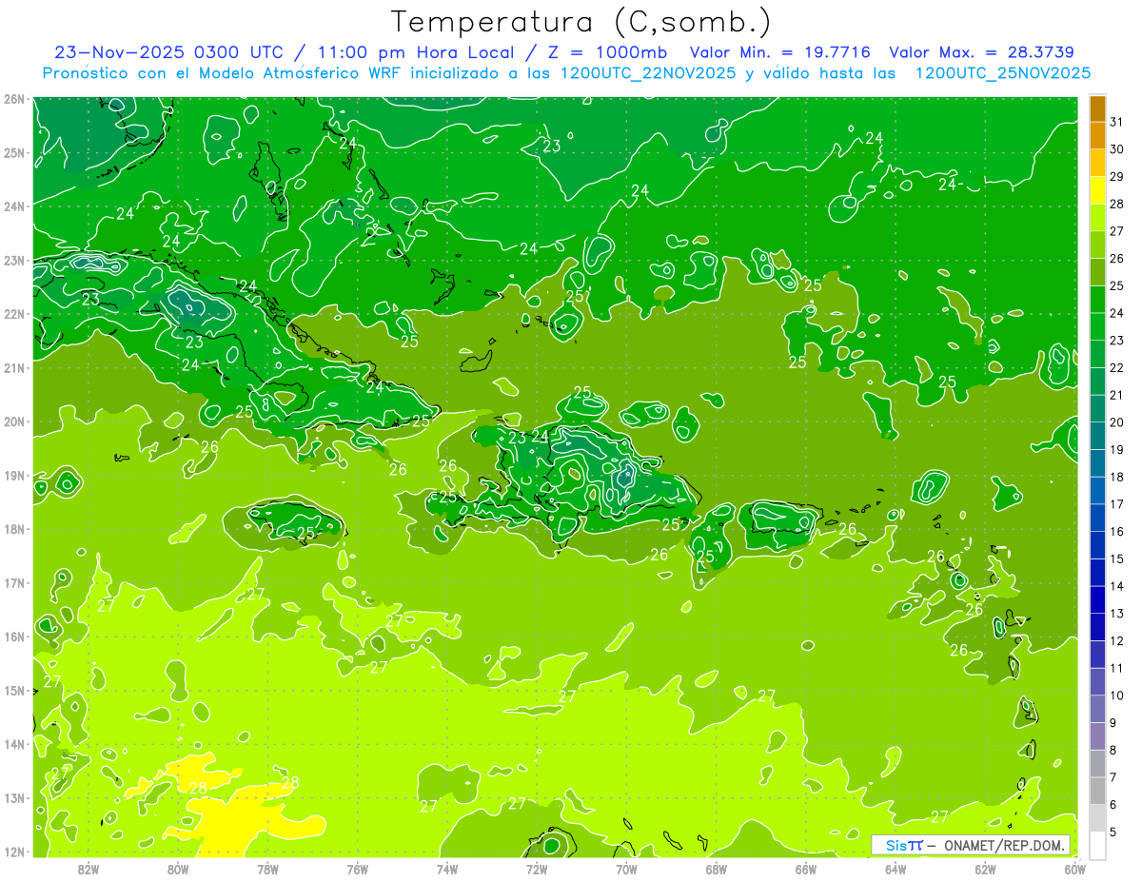Click the '80W' longitude axis label

[178, 869]
